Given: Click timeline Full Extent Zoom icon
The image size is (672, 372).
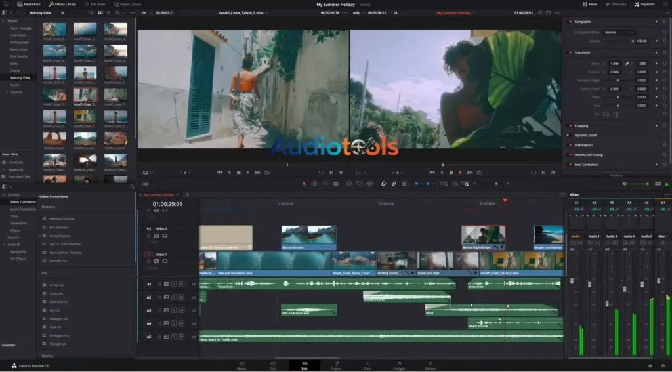Looking at the screenshot, I should (444, 184).
